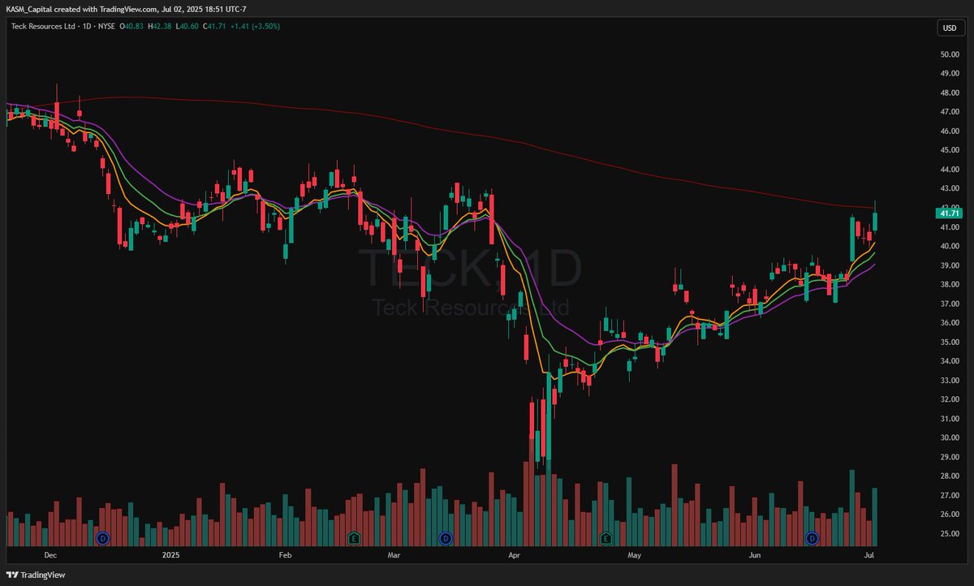Open the USD currency selector
This screenshot has width=974, height=586.
tap(949, 28)
